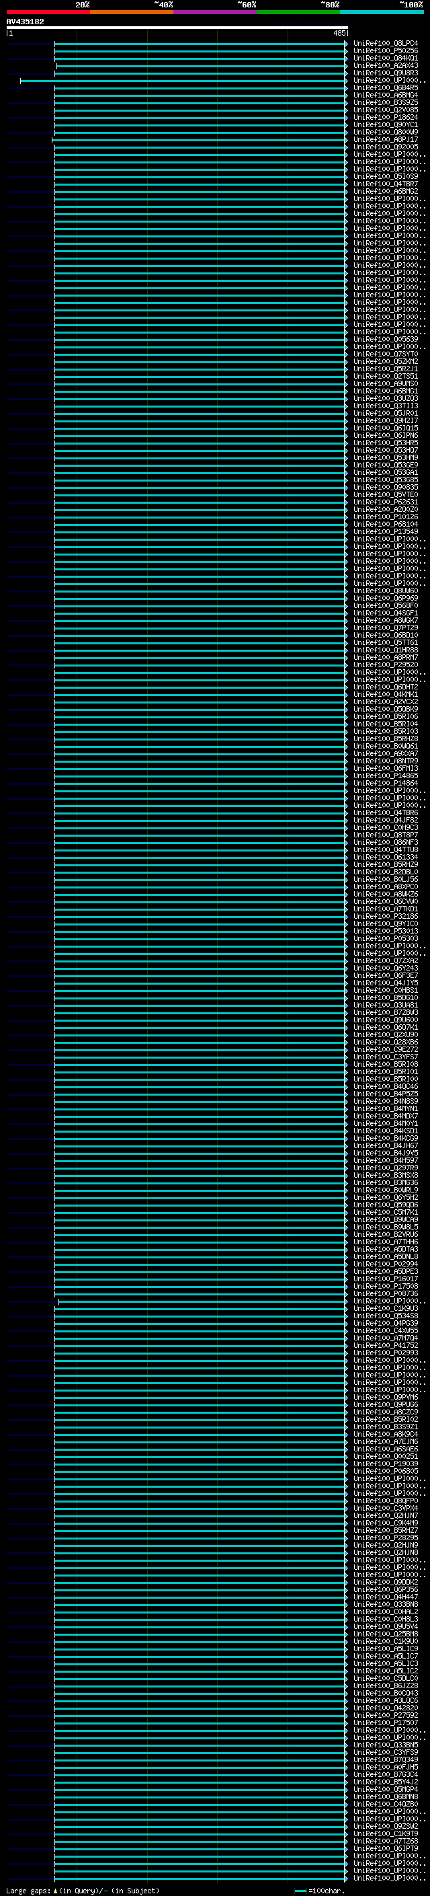This screenshot has width=430, height=1896.
Task: Select the UniRef100_Q1HR88 label
Action: pyautogui.click(x=386, y=650)
